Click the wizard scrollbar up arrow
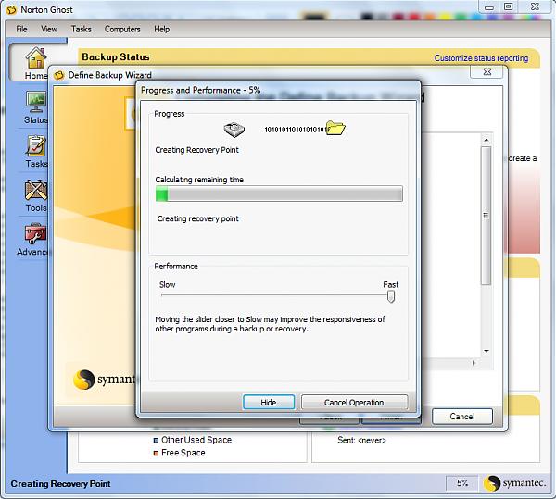 point(486,140)
